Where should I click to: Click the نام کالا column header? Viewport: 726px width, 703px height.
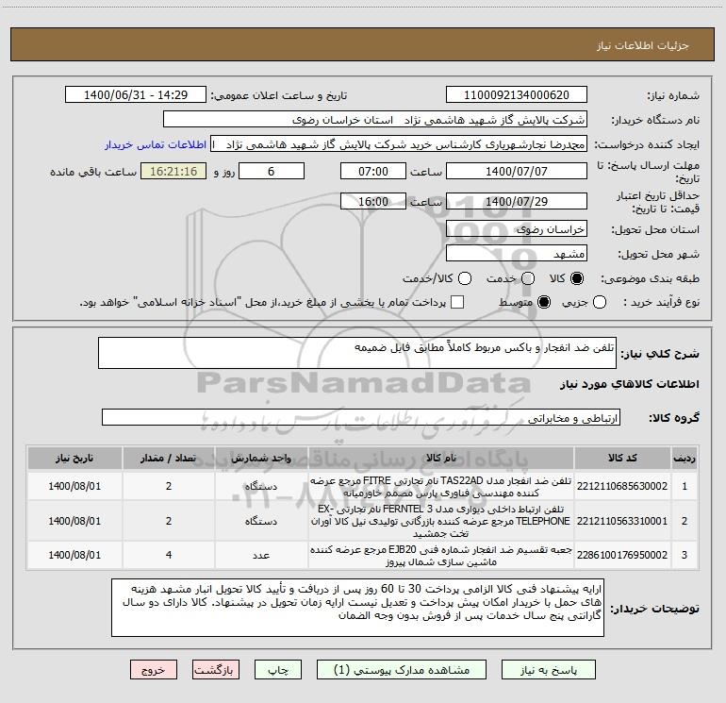point(441,458)
